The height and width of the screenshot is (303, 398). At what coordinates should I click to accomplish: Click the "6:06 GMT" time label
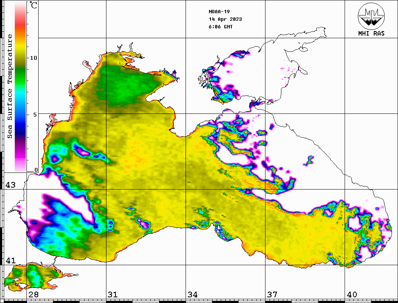220,27
